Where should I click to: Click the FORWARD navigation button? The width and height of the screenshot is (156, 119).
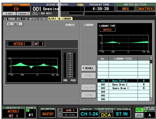[x=23, y=14]
